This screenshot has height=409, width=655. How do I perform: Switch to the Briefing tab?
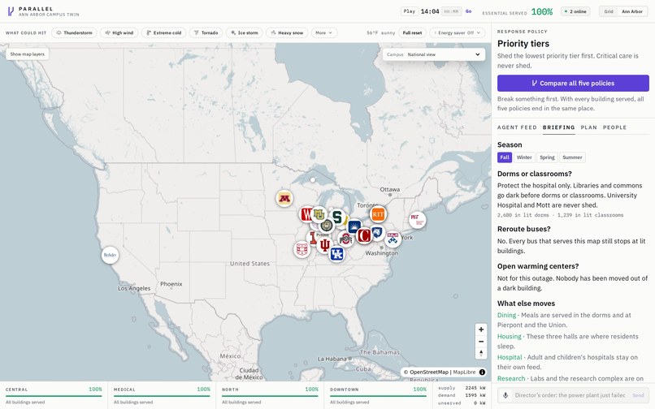tap(558, 127)
